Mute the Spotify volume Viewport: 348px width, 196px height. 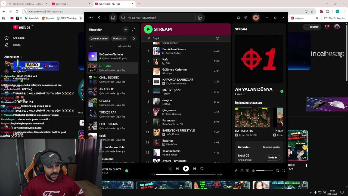(253, 171)
